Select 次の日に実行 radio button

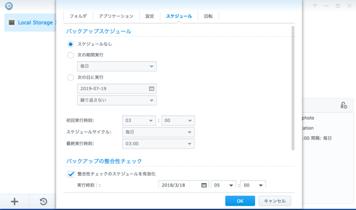(70, 77)
